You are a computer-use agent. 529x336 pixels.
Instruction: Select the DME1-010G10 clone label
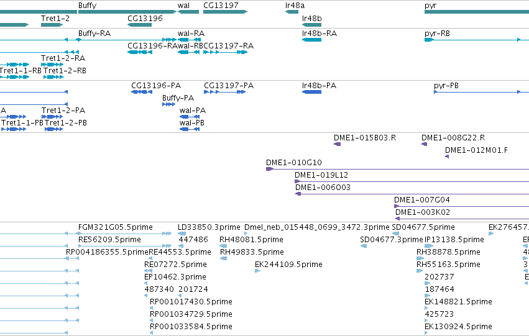click(x=294, y=163)
